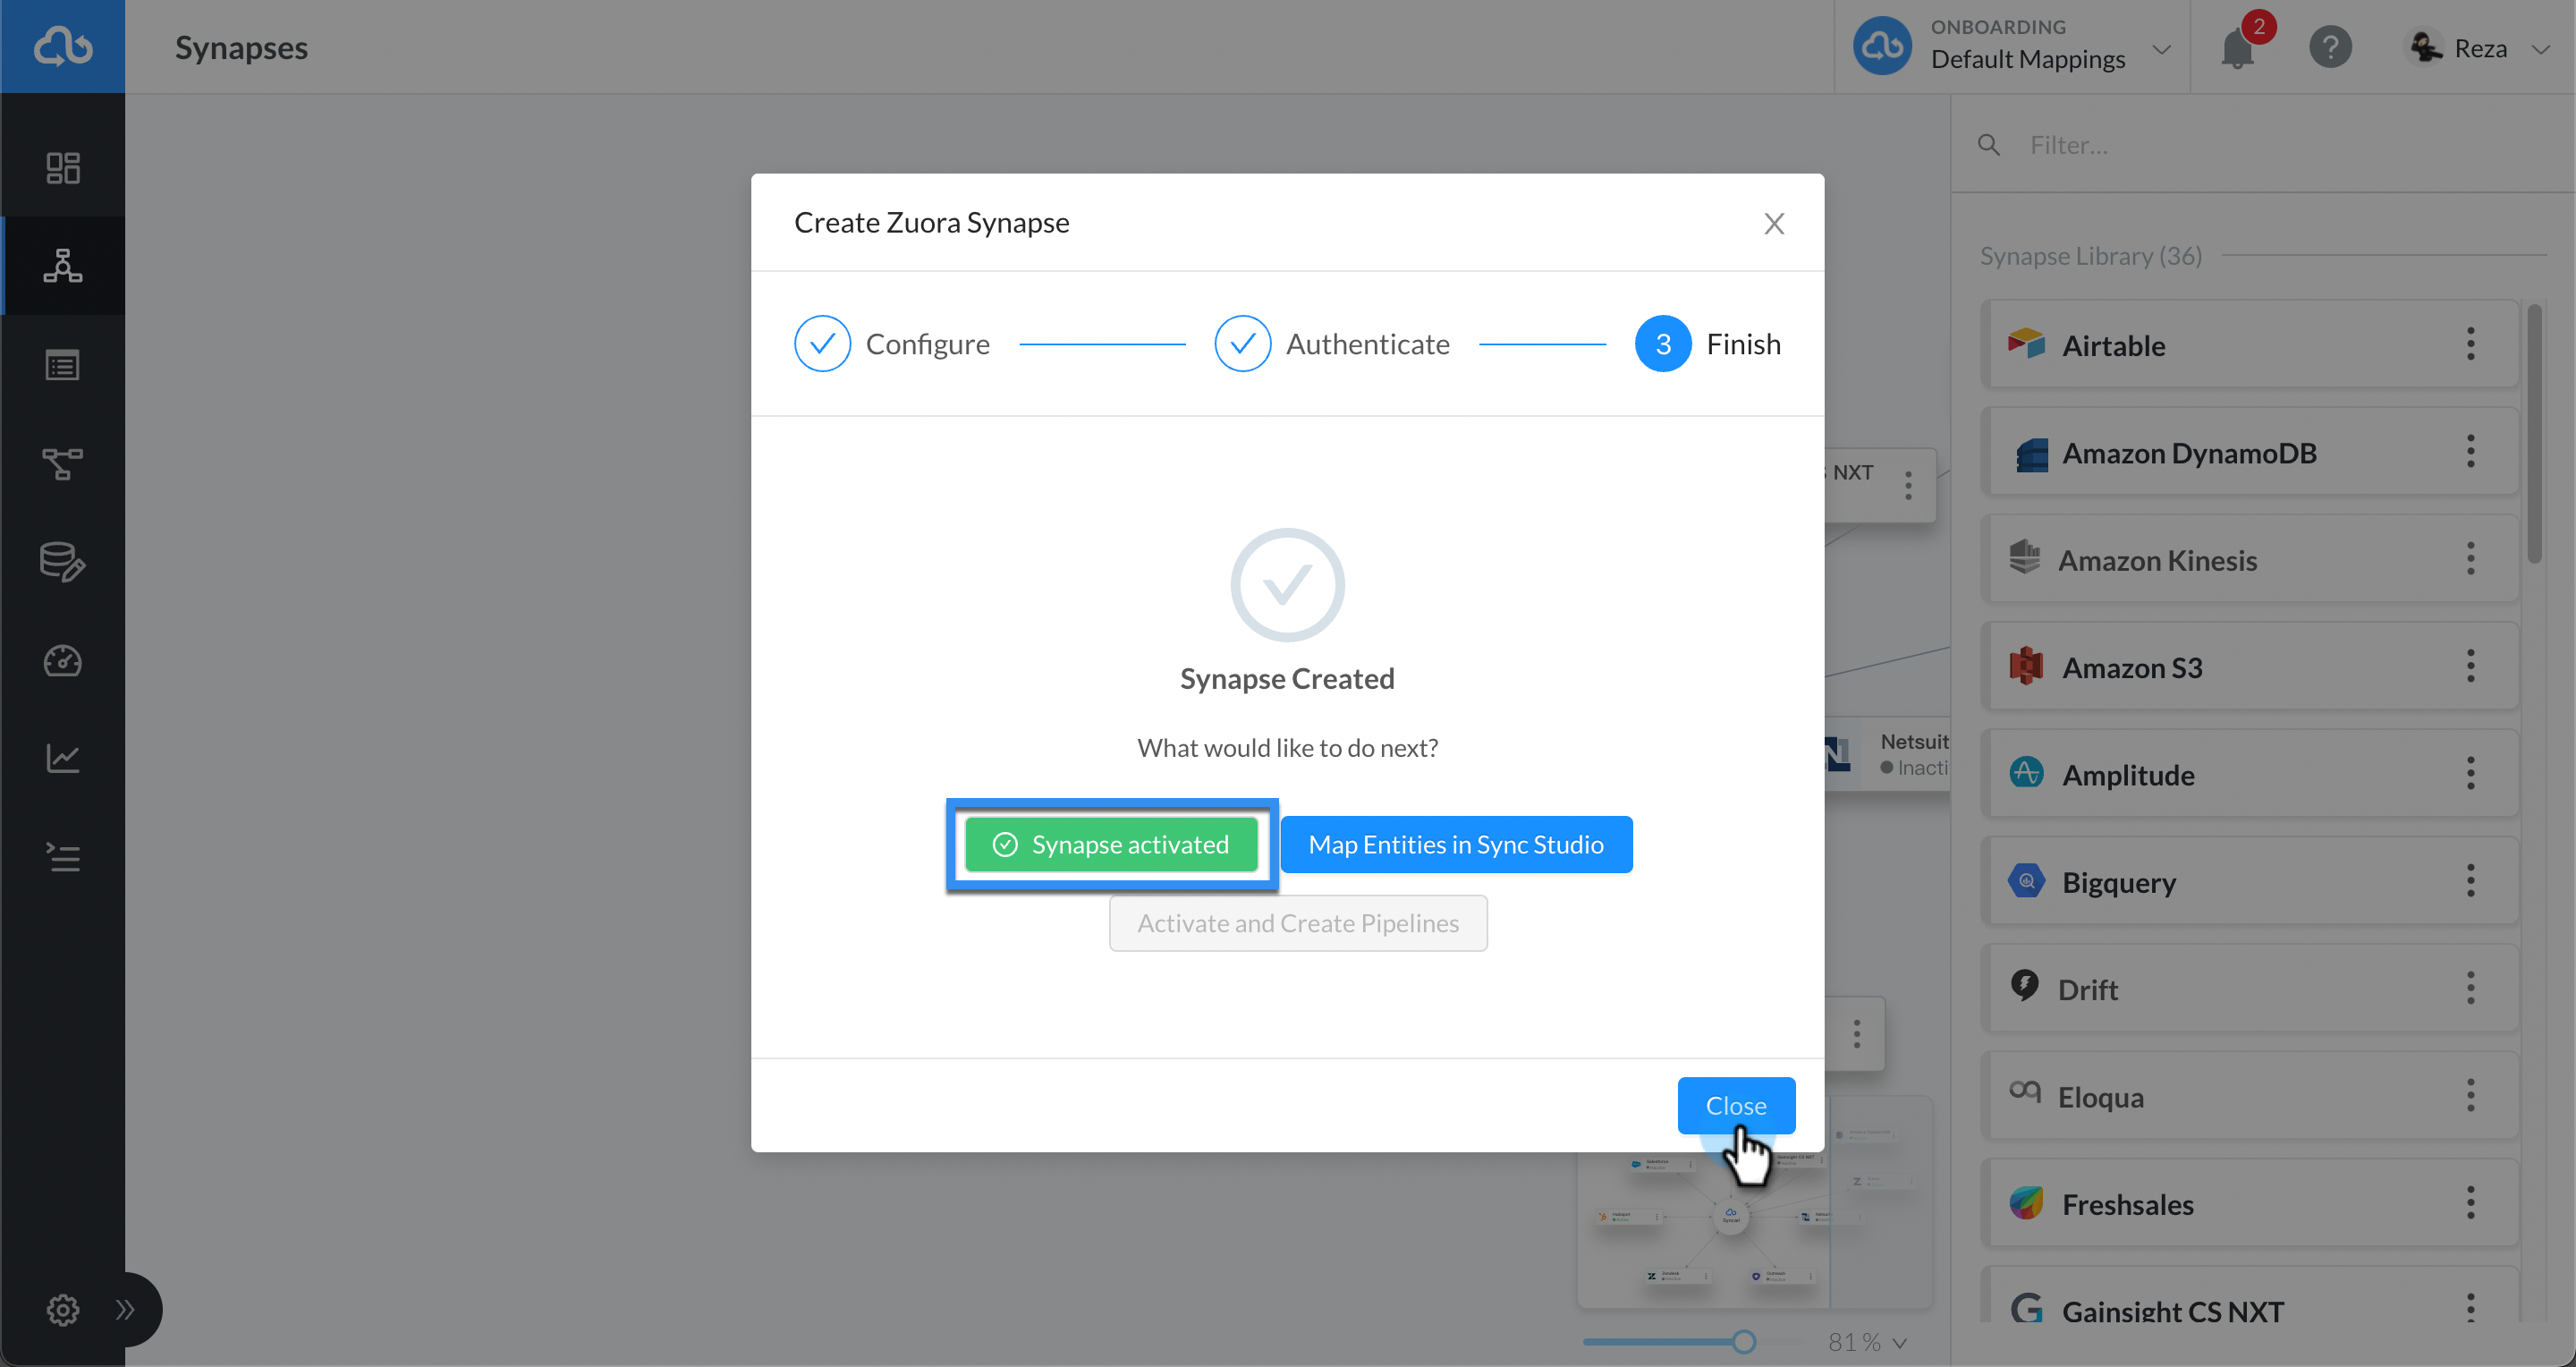Select the Synapses network icon in sidebar

[62, 266]
